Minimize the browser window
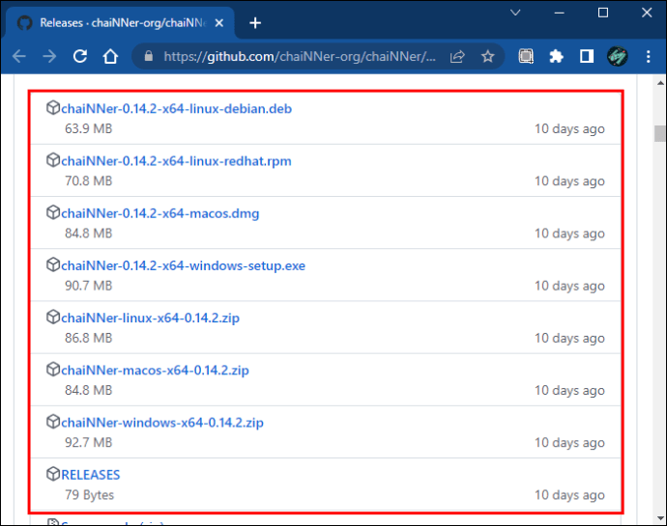 pos(560,13)
